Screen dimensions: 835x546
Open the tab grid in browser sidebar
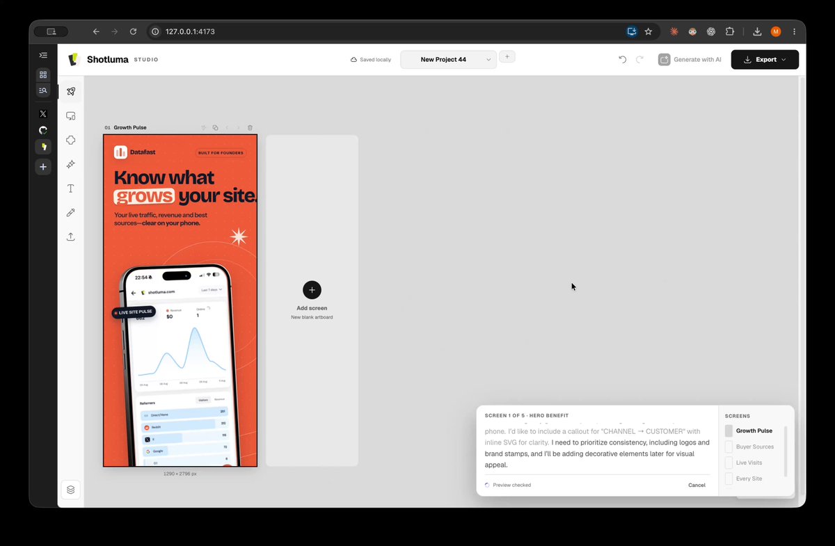tap(43, 74)
